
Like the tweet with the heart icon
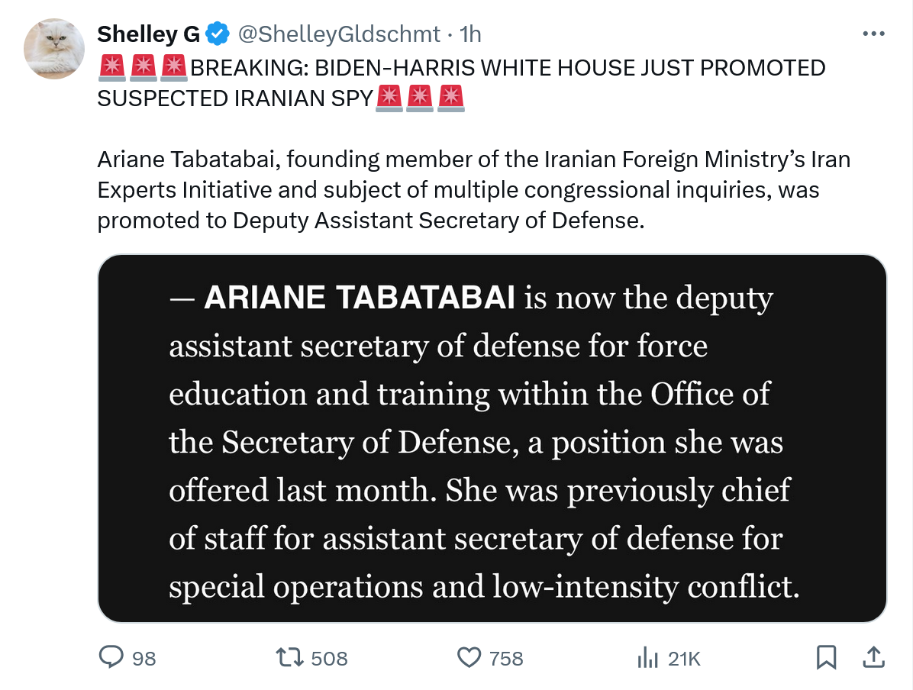(x=468, y=657)
